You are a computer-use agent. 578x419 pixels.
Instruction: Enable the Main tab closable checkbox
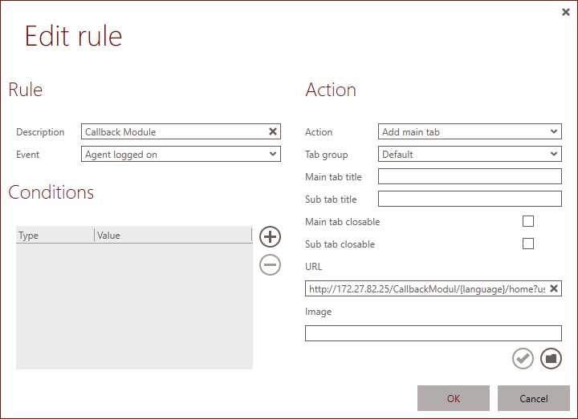pyautogui.click(x=528, y=222)
